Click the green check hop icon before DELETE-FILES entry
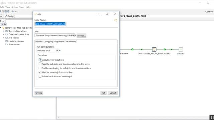Viewport: 214px width, 120px height. [132, 49]
